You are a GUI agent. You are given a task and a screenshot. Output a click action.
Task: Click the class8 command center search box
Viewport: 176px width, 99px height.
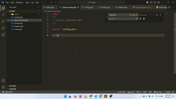(x=92, y=2)
